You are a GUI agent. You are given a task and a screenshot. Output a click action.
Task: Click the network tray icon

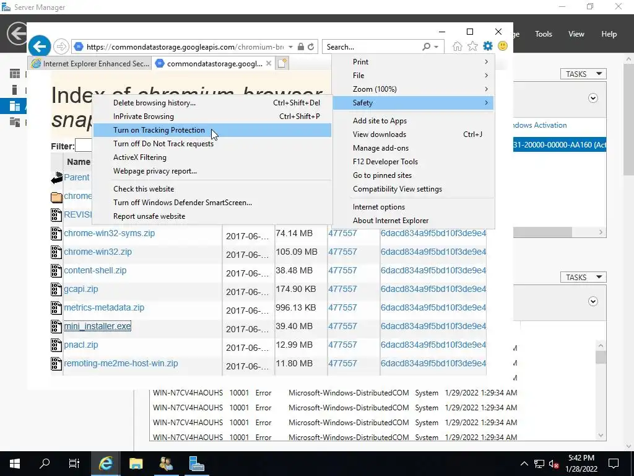pos(539,464)
